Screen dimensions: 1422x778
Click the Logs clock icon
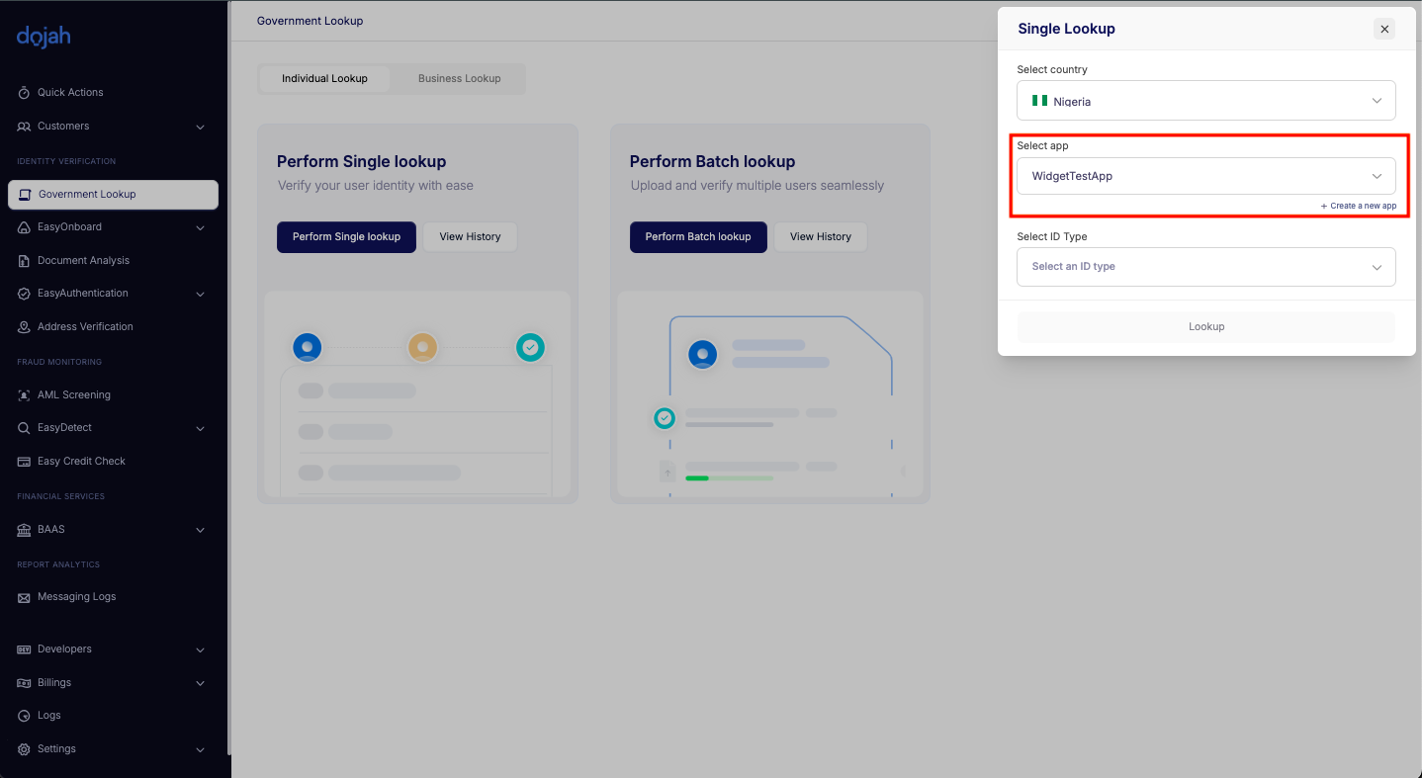point(24,716)
